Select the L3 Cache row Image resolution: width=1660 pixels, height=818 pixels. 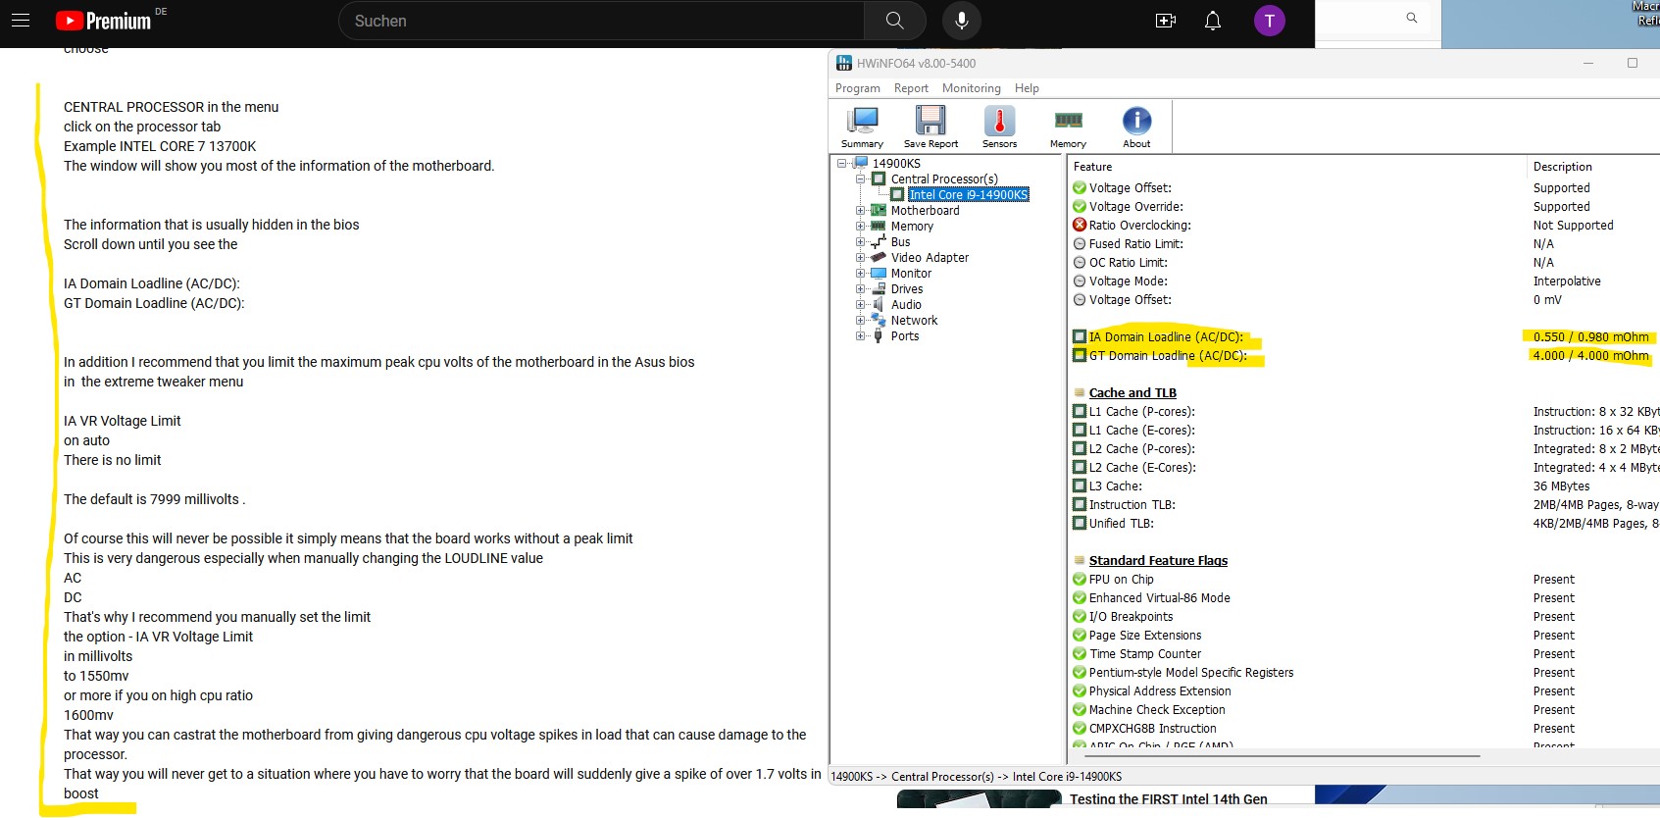(1365, 486)
